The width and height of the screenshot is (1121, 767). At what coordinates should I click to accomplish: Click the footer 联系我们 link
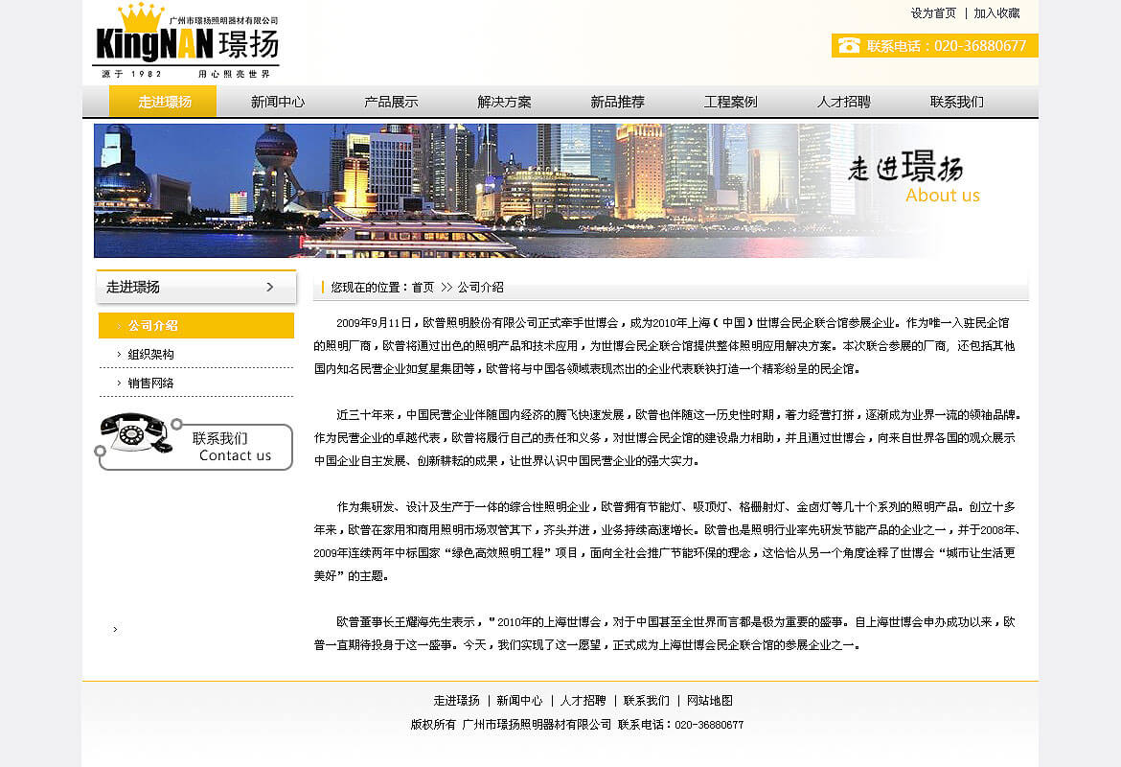pos(647,701)
